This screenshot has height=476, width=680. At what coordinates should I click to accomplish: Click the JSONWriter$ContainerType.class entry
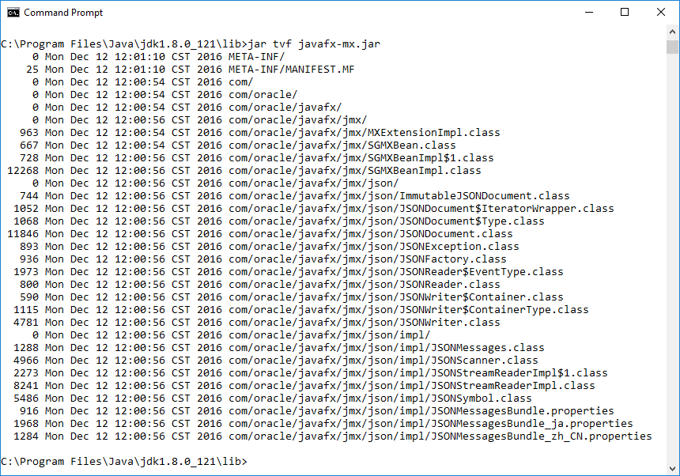click(x=408, y=310)
